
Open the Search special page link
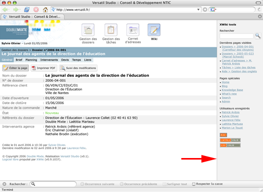point(226,98)
